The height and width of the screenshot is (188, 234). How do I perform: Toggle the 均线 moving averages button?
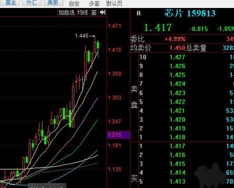coord(83,13)
